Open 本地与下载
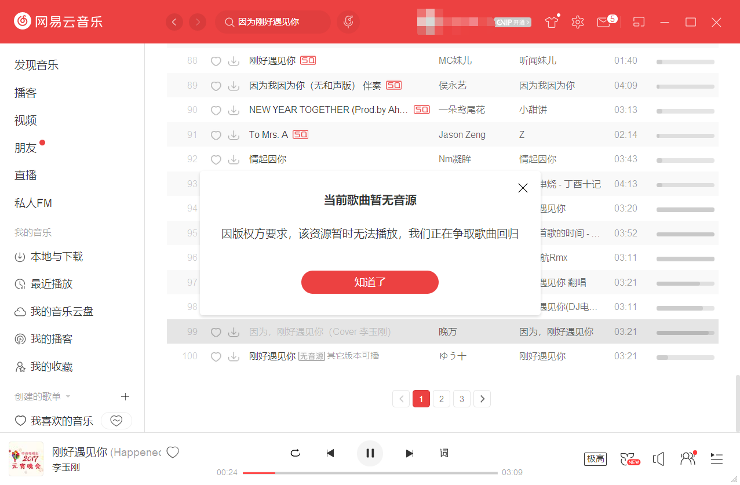 tap(49, 257)
